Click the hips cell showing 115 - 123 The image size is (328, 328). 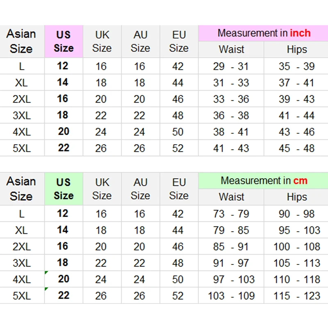(296, 296)
